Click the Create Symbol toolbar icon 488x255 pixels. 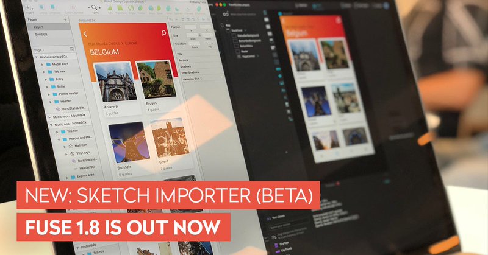click(x=73, y=7)
